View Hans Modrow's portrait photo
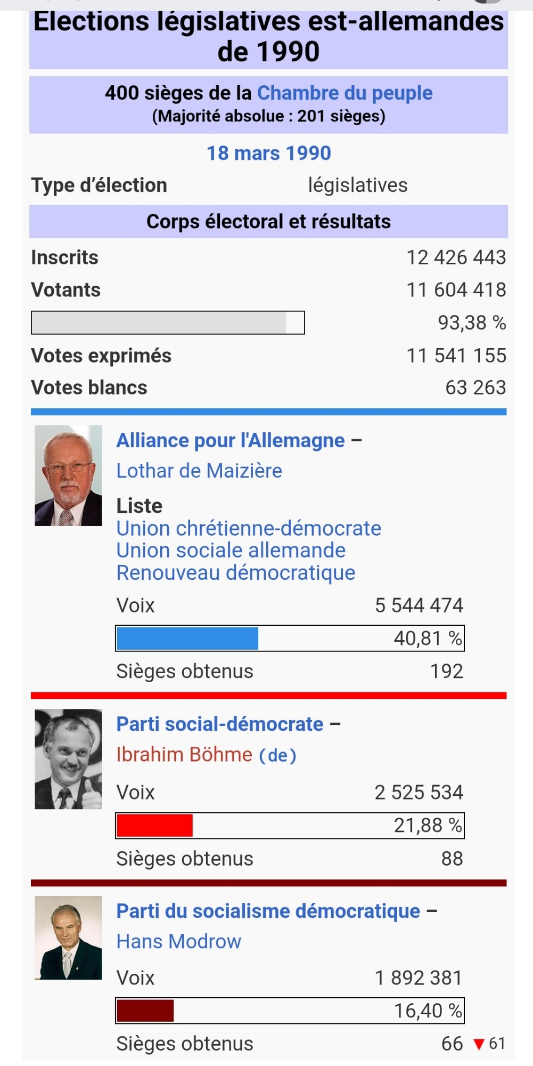 tap(68, 938)
